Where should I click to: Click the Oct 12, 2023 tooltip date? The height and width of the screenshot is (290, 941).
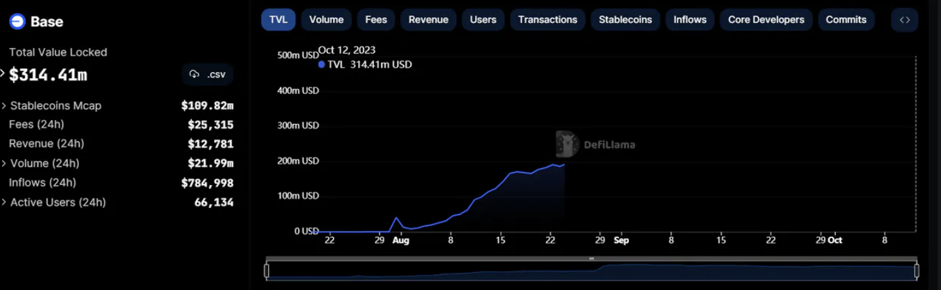(x=347, y=50)
